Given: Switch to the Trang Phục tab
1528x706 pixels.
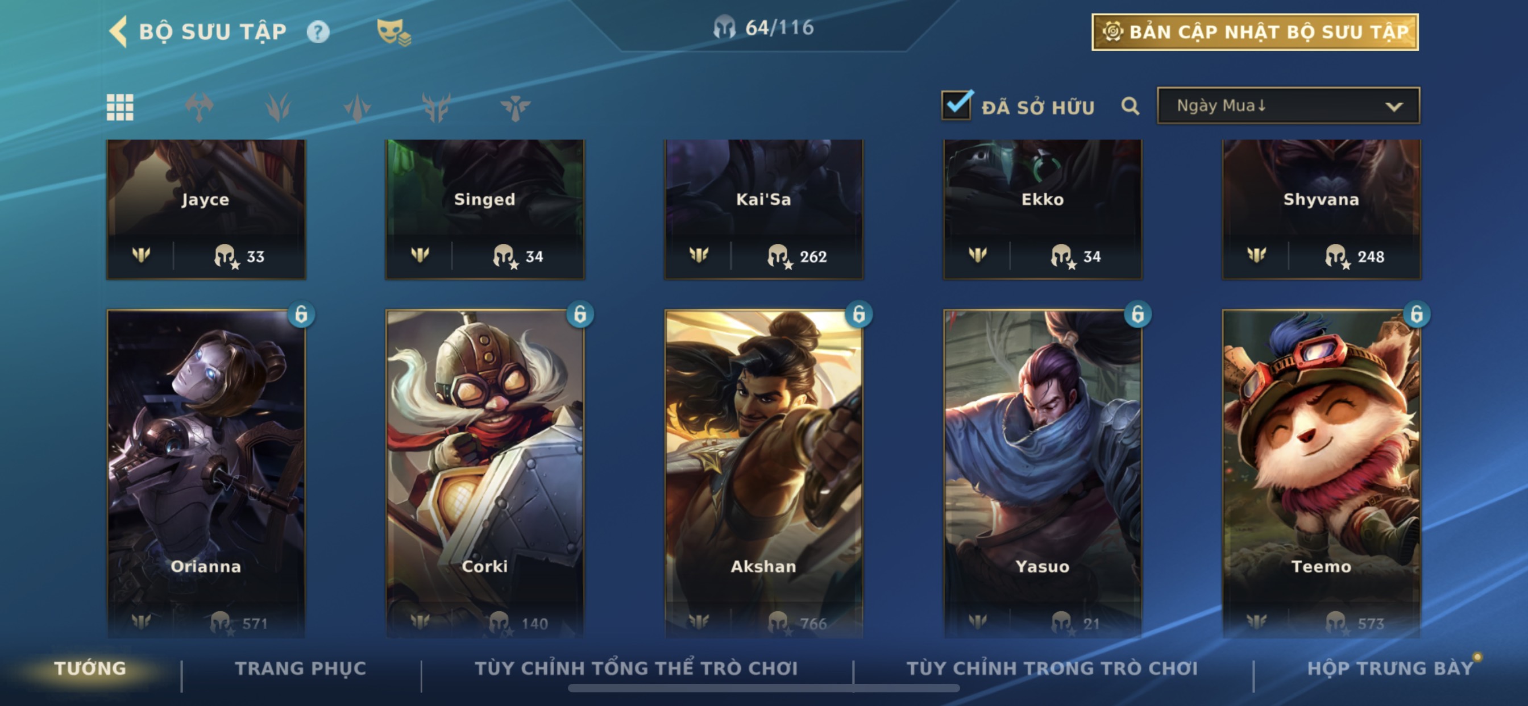Looking at the screenshot, I should [301, 668].
